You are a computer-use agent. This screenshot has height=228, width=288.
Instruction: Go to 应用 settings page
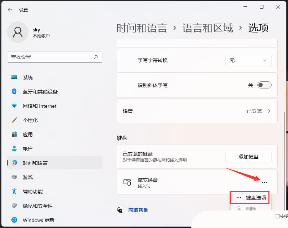(x=28, y=135)
